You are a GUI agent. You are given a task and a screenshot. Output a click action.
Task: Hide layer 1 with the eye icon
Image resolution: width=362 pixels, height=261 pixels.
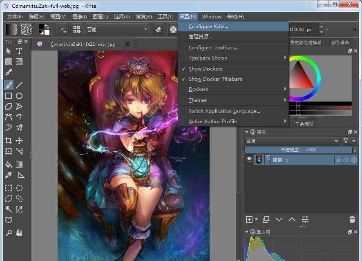click(x=249, y=159)
